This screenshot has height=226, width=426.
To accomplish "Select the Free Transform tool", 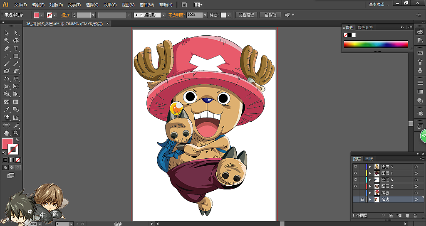I will pyautogui.click(x=16, y=86).
